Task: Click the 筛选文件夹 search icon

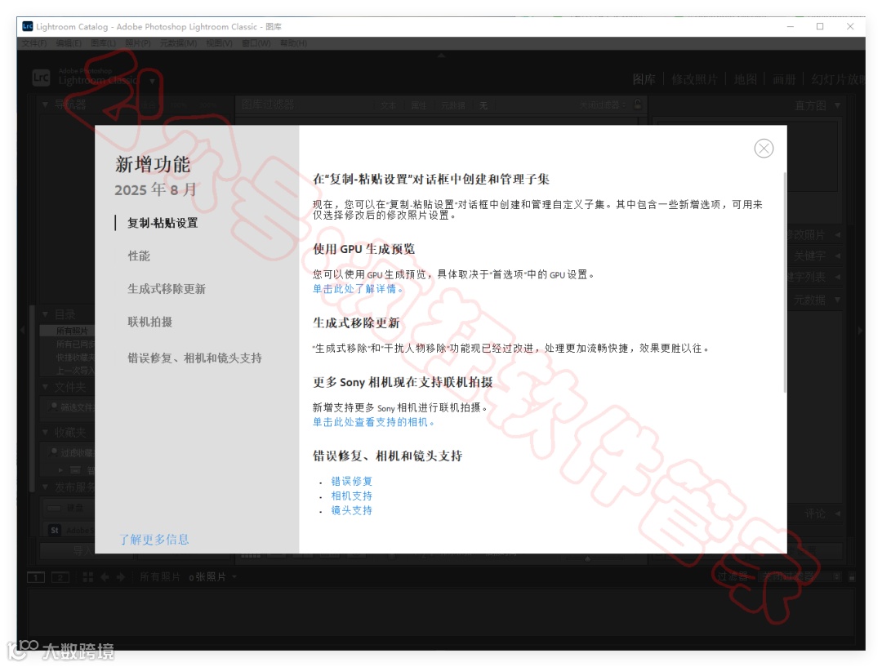Action: (x=53, y=406)
